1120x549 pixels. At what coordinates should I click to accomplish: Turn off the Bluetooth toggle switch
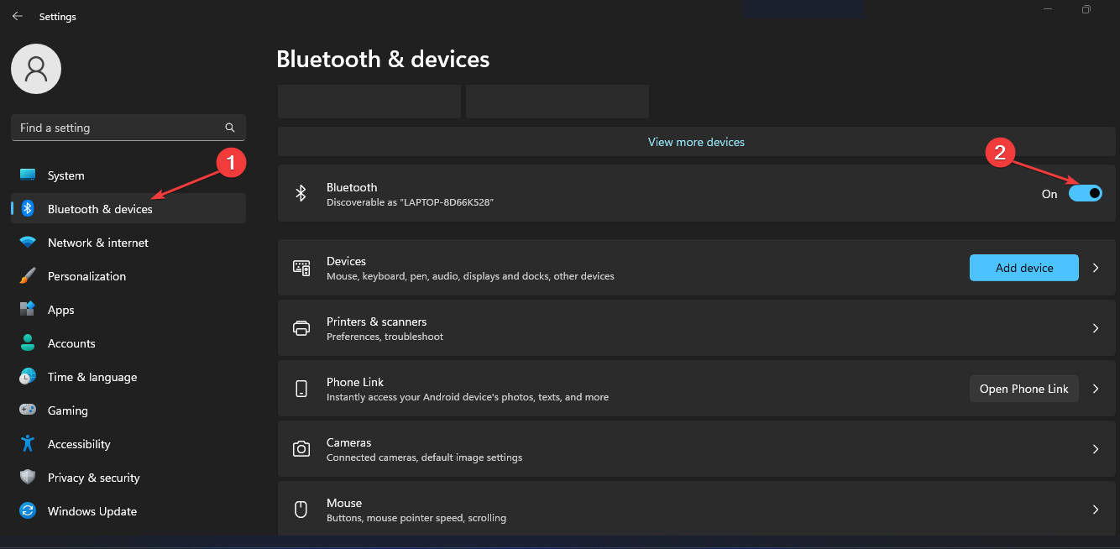[1085, 193]
